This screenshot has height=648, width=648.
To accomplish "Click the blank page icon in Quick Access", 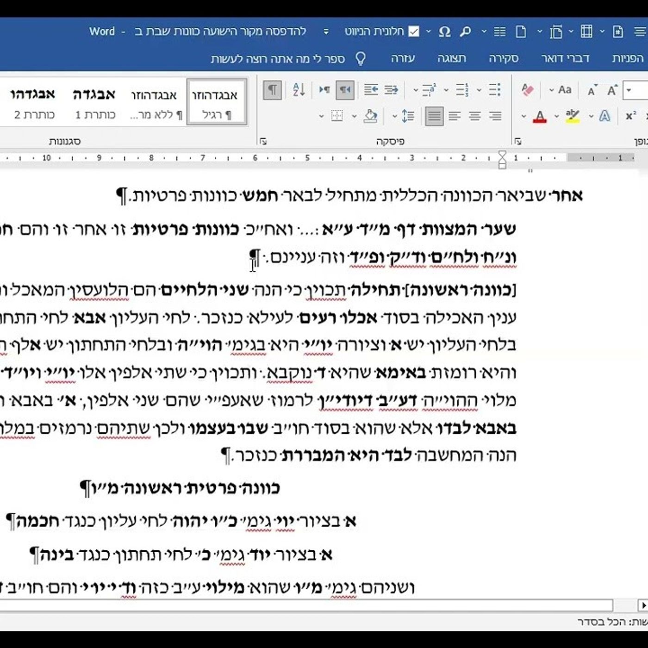I will pyautogui.click(x=521, y=31).
